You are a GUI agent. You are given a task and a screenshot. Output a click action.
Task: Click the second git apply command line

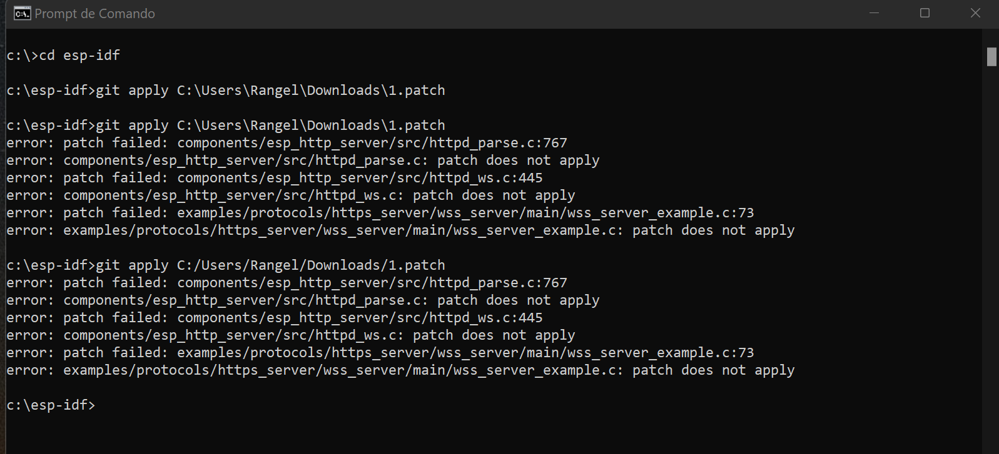tap(225, 124)
